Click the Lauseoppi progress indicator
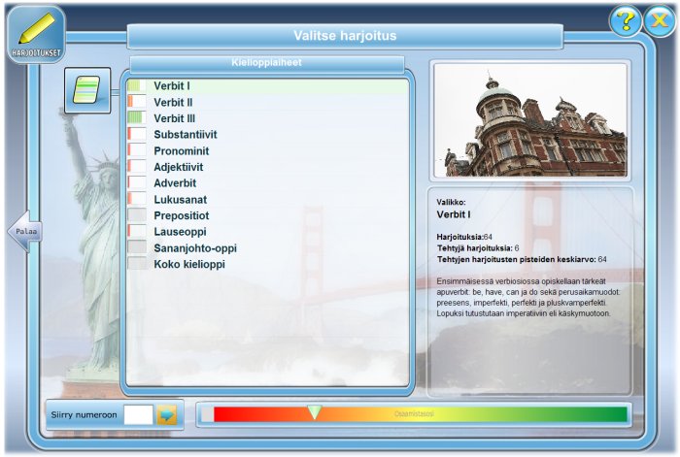The image size is (680, 457). (137, 231)
